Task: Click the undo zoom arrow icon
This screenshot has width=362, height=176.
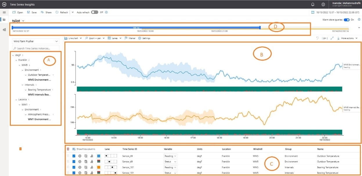Action: coord(317,38)
